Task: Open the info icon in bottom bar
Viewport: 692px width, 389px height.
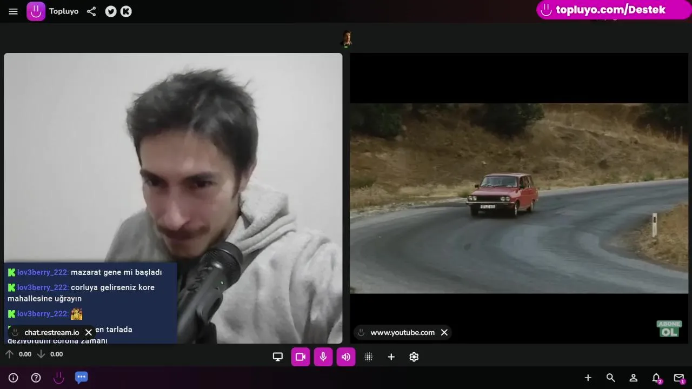Action: click(14, 378)
